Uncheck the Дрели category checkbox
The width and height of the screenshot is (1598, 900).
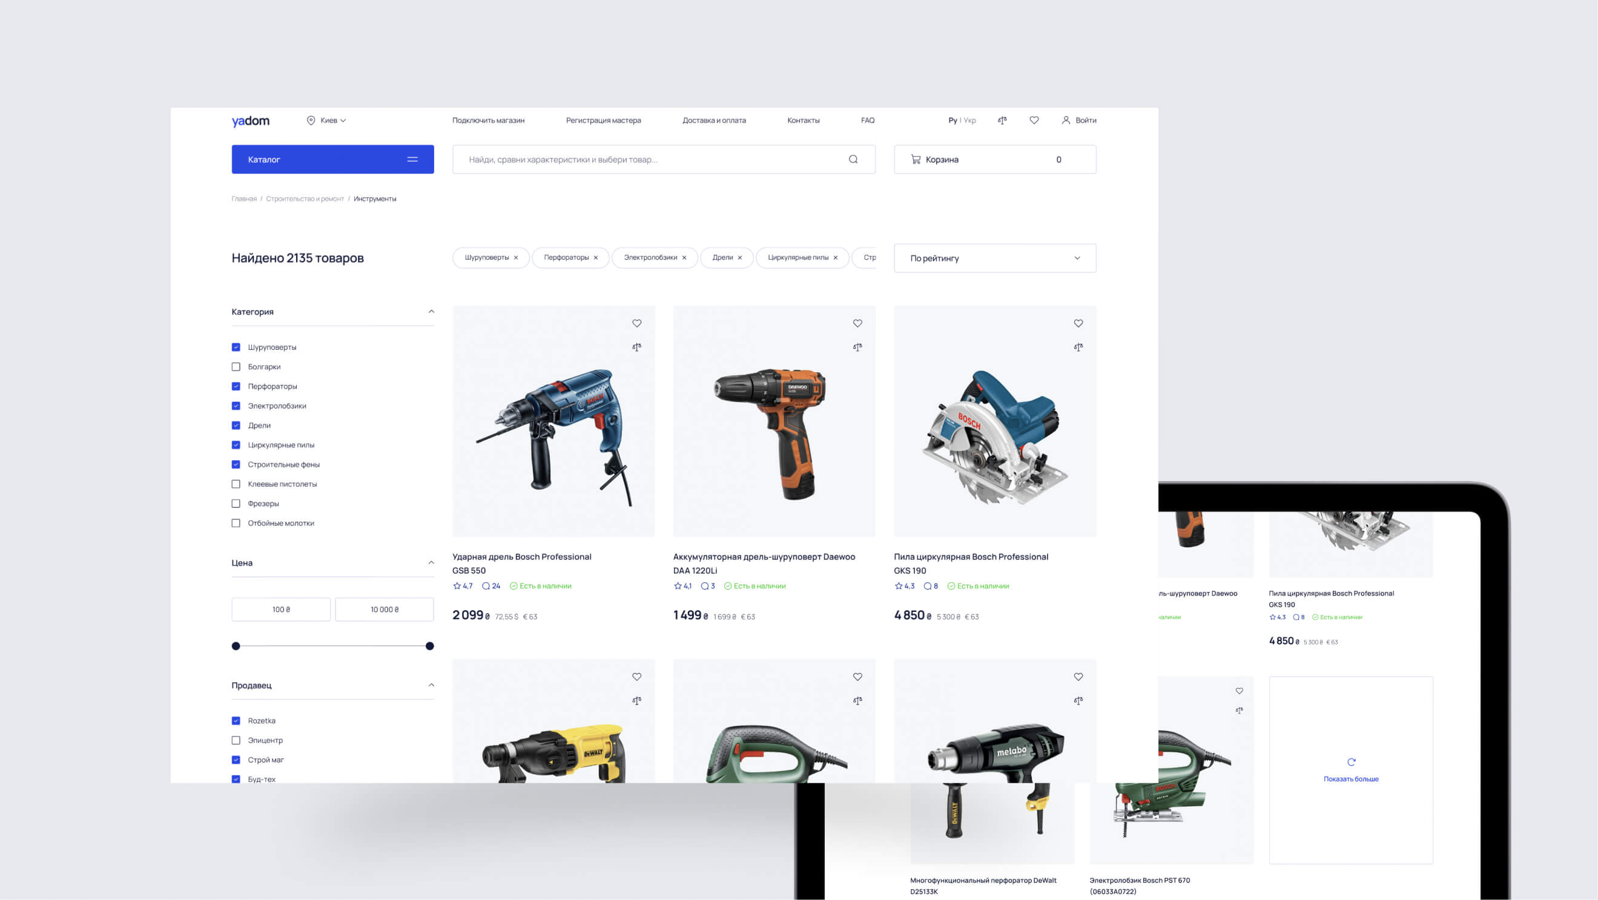236,425
